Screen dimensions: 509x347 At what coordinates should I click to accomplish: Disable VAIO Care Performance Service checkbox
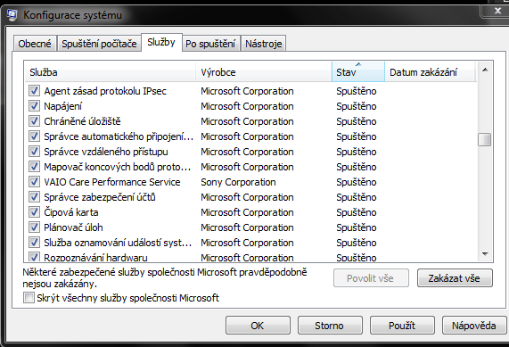coord(34,182)
